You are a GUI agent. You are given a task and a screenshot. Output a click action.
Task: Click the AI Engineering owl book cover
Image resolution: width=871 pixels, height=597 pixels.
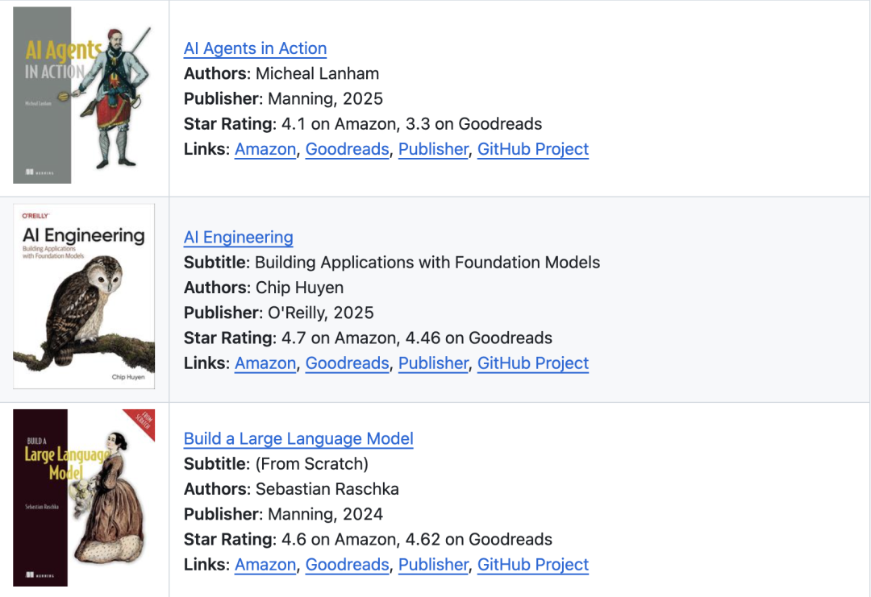click(x=84, y=296)
